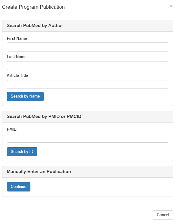Screen dimensions: 177x224
Task: Click the 'Create Program Publication' dialog title
Action: (33, 7)
